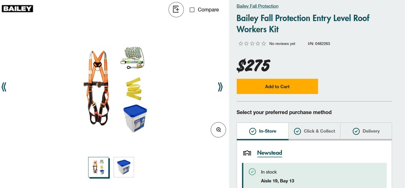Click the green in-stock checkmark icon
405x188 pixels.
(252, 172)
